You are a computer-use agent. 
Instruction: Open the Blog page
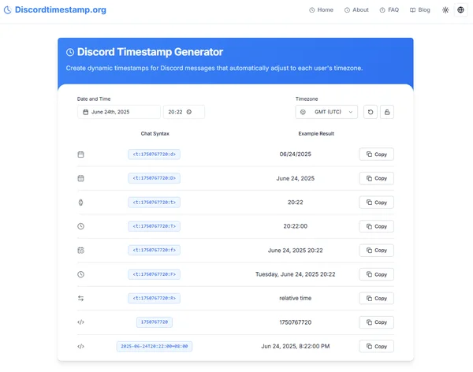420,10
